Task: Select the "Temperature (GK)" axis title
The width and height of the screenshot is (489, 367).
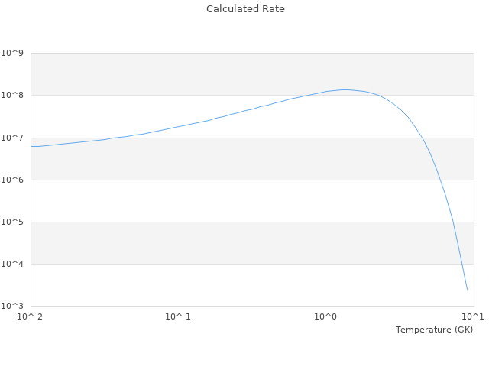Action: 434,330
